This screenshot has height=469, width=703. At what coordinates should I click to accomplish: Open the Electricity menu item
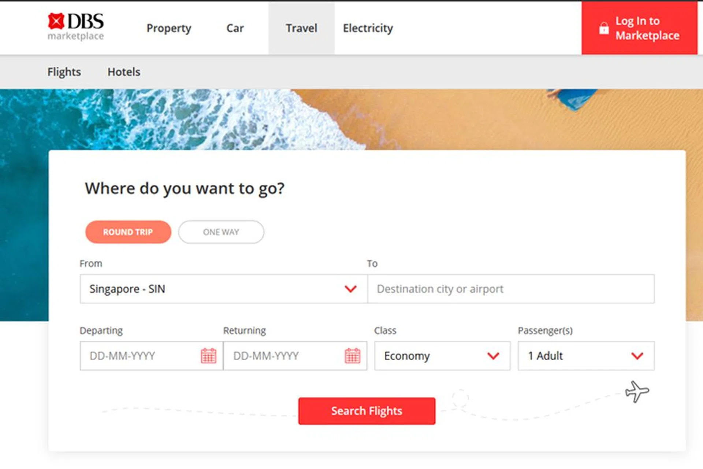click(x=368, y=28)
